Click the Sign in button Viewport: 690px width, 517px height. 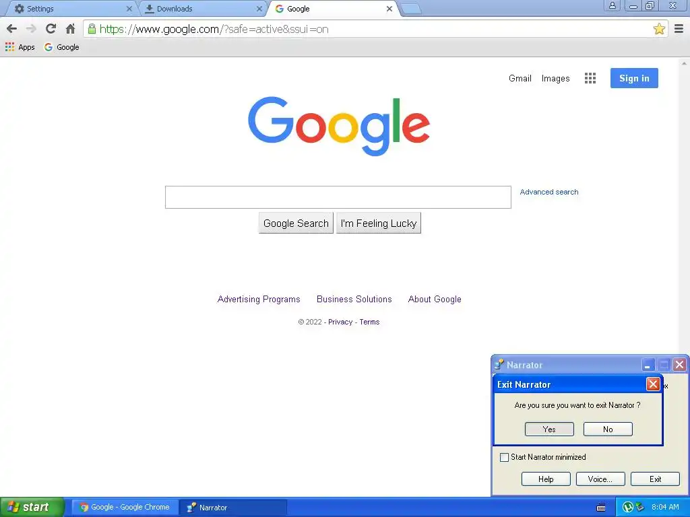pos(634,78)
